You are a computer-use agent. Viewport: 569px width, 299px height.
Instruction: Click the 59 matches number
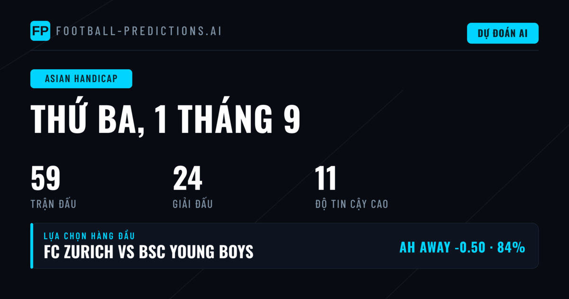click(46, 179)
